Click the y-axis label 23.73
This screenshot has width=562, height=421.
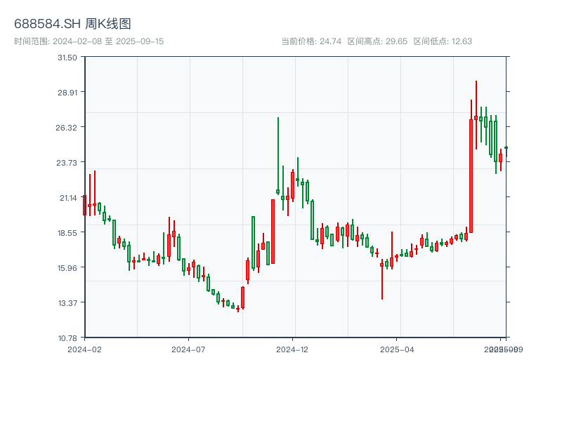pyautogui.click(x=67, y=163)
